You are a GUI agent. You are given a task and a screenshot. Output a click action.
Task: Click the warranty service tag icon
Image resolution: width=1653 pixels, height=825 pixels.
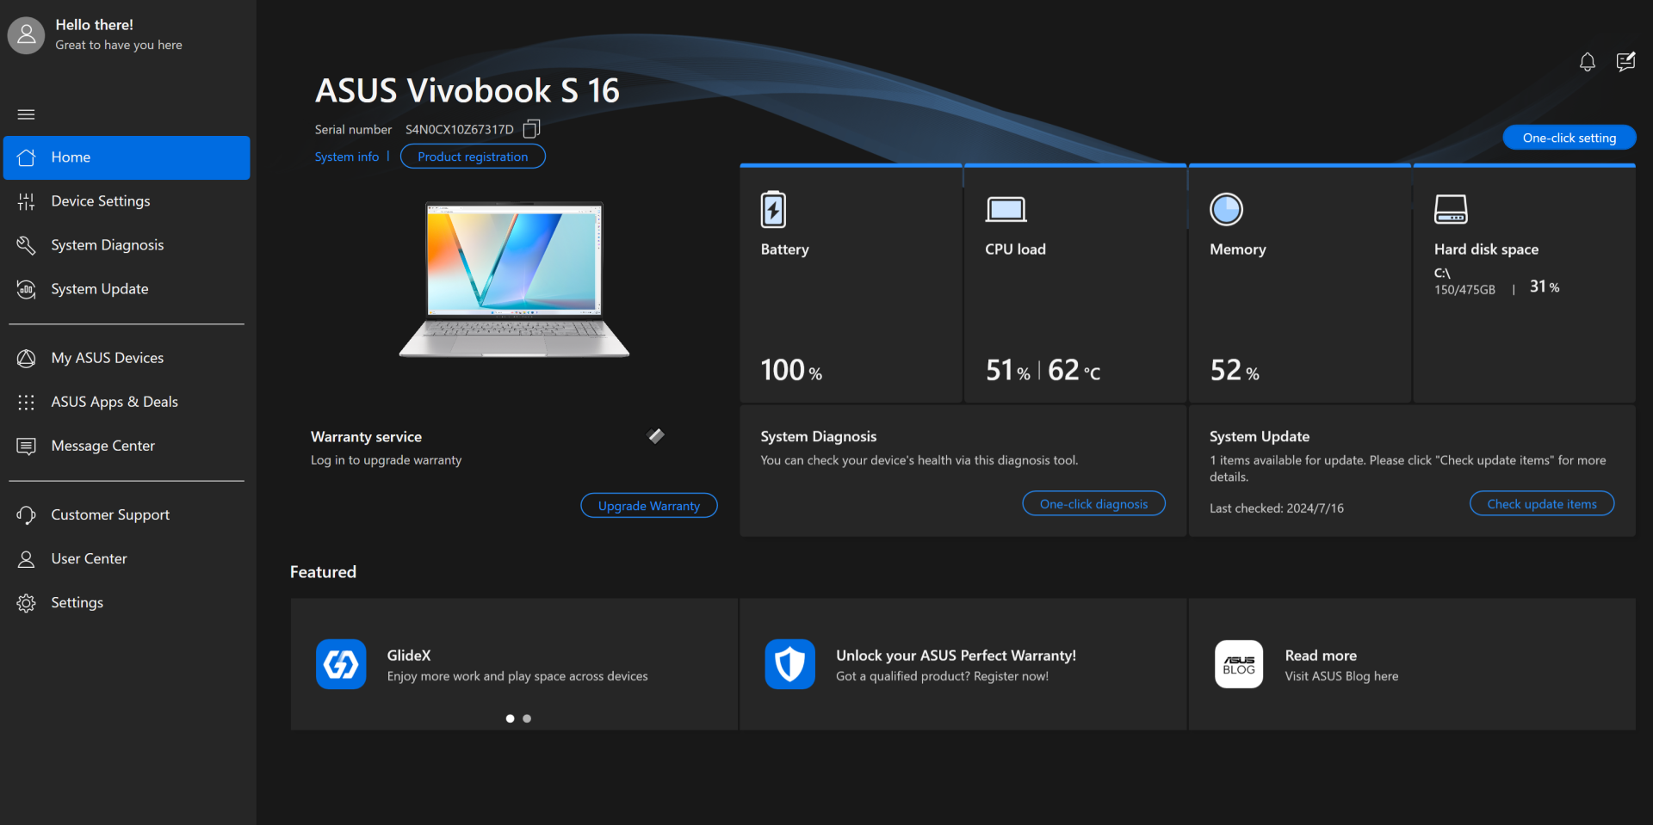pyautogui.click(x=656, y=436)
